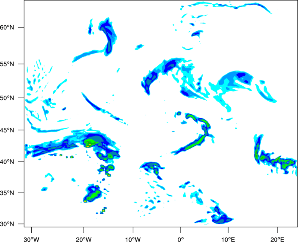Image resolution: width=298 pixels, height=242 pixels.
Task: Click the 55°N latitude label
Action: click(7, 64)
